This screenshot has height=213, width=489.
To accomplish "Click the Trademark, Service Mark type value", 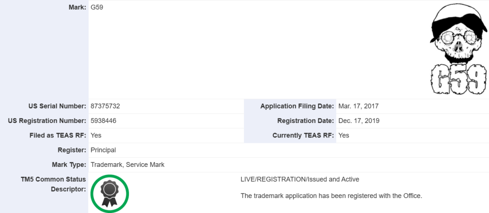I will point(127,165).
